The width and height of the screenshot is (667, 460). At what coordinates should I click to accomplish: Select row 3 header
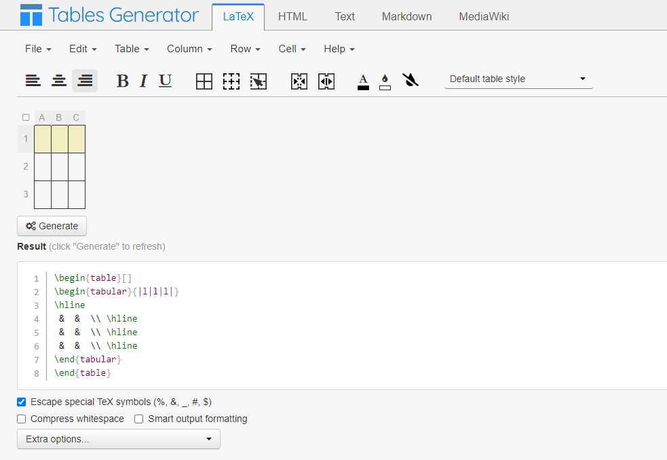[x=26, y=194]
